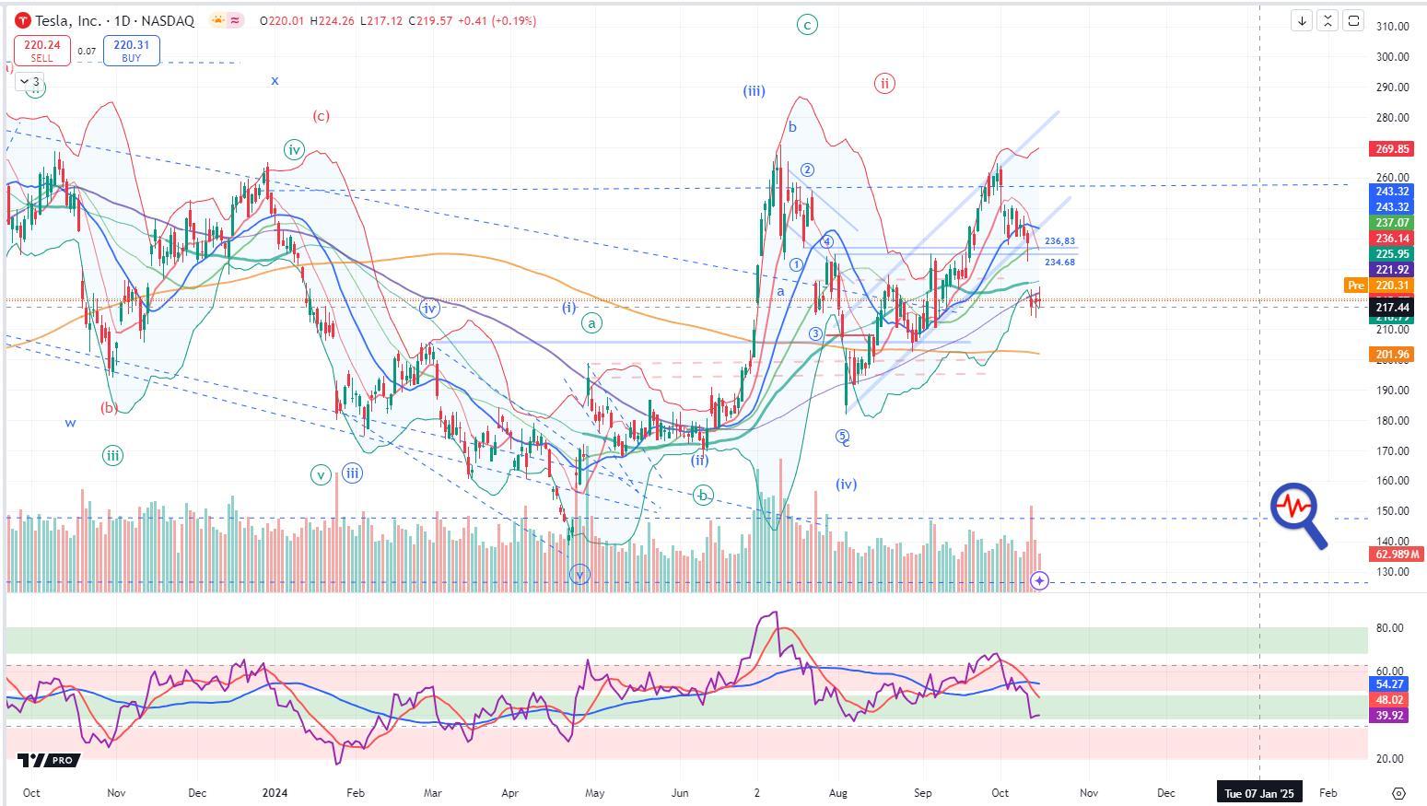Screen dimensions: 1427x806
Task: Change the '1D' interval in the chart legend
Action: (122, 20)
